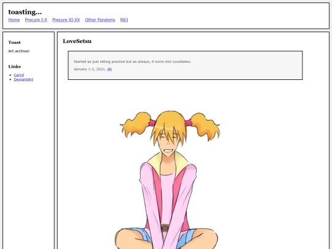Visit the DeviantArt sidebar link
This screenshot has width=332, height=249.
pyautogui.click(x=23, y=79)
